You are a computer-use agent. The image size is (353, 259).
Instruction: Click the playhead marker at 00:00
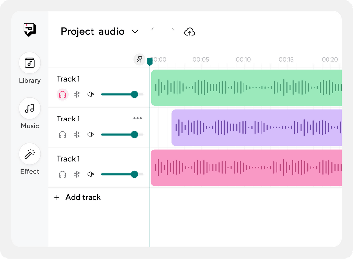(x=150, y=60)
